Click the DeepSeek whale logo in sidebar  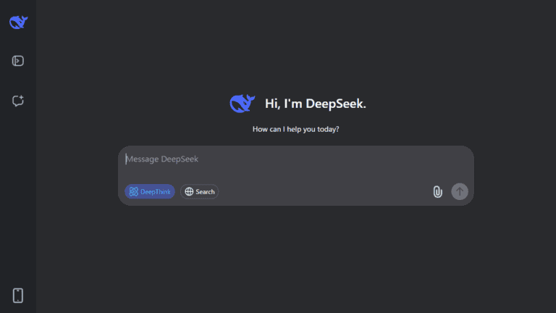click(x=18, y=22)
